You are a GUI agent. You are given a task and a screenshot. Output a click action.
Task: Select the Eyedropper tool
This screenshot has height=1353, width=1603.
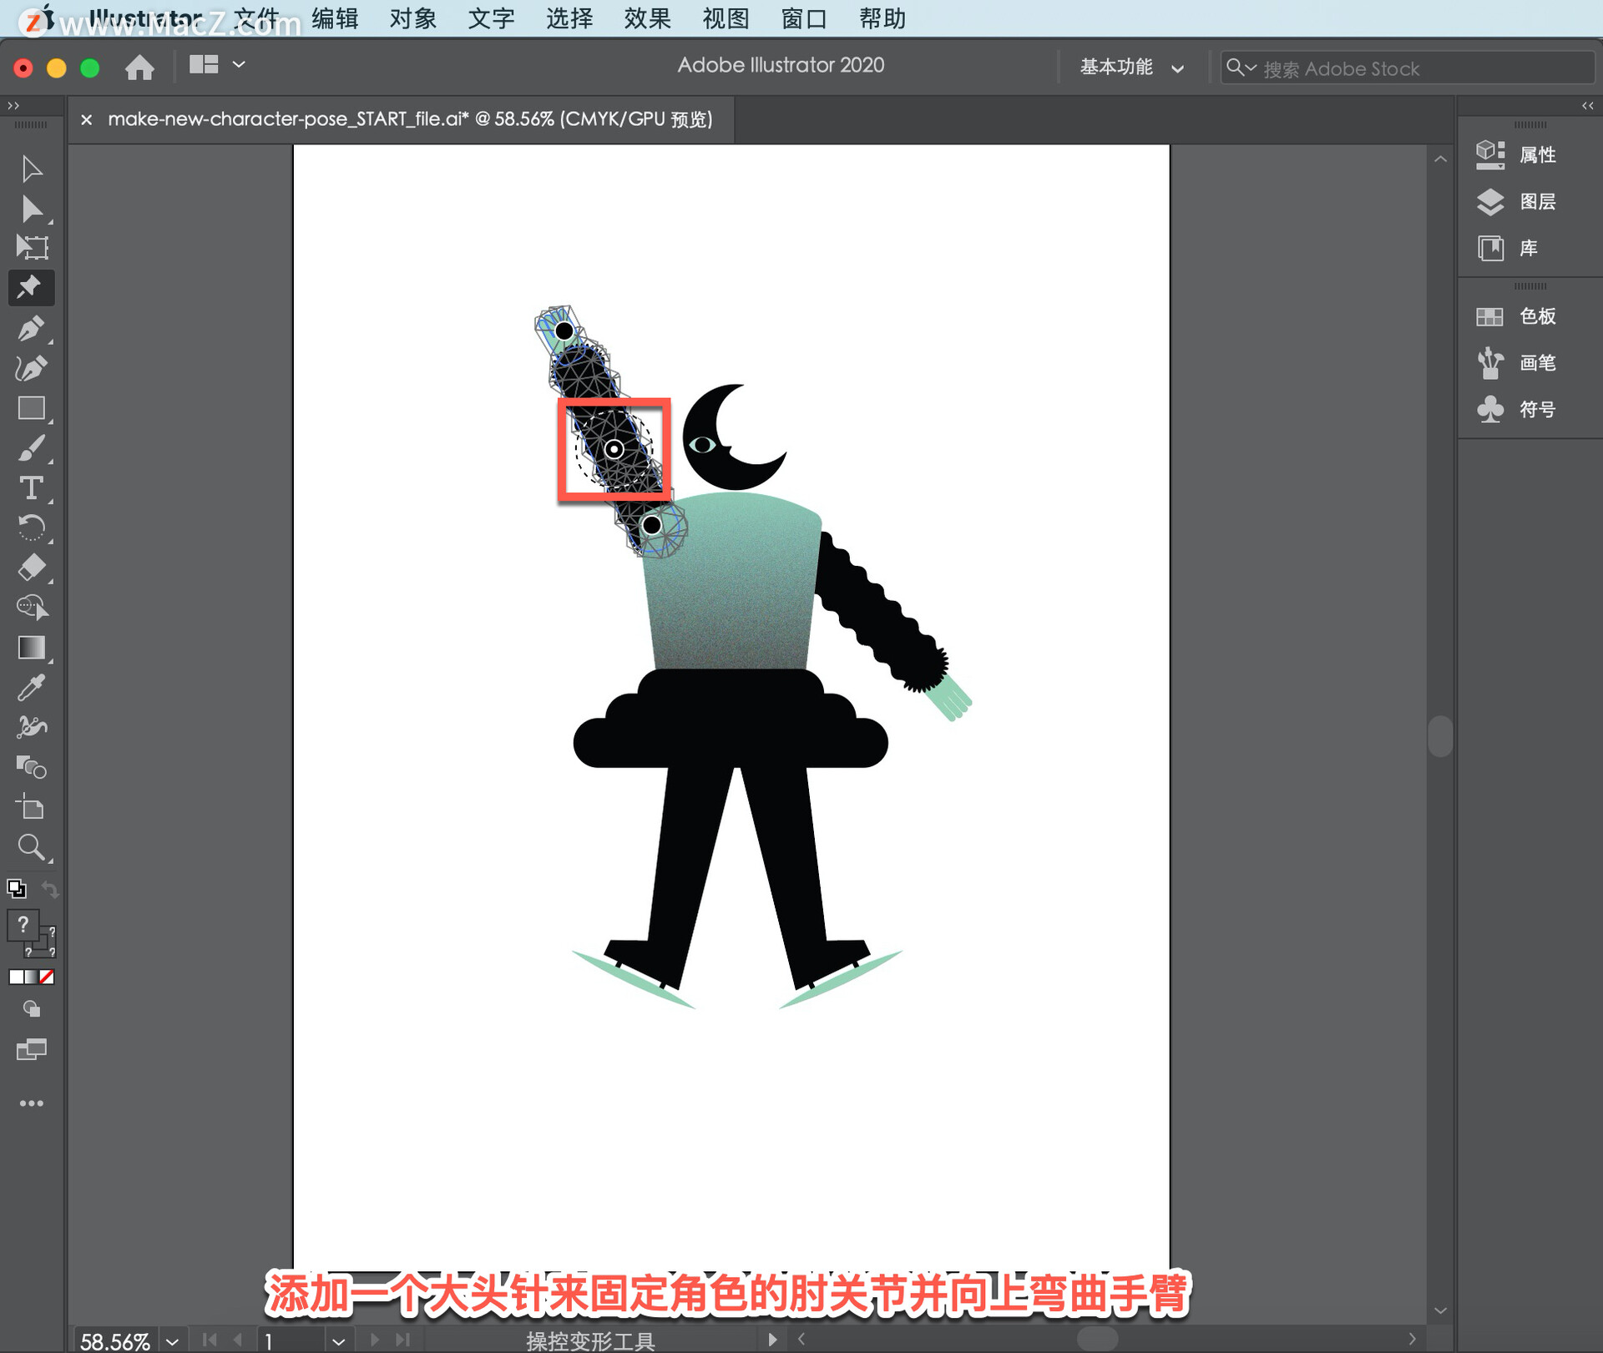tap(32, 688)
